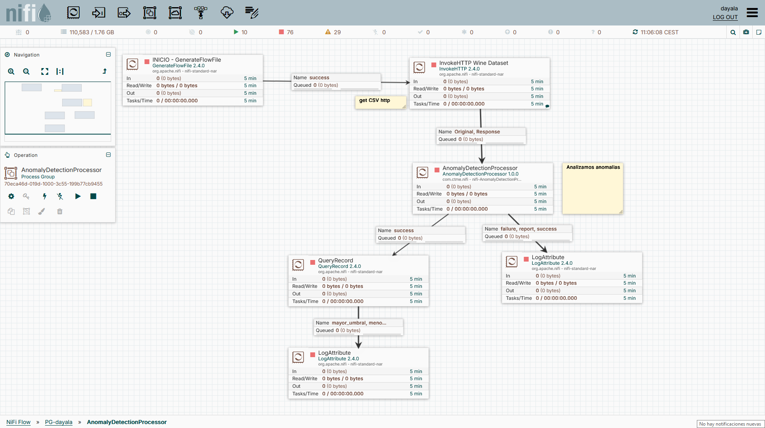Select the InvokeHTTP Wine Dataset processor
Viewport: 765px width, 428px height.
480,83
